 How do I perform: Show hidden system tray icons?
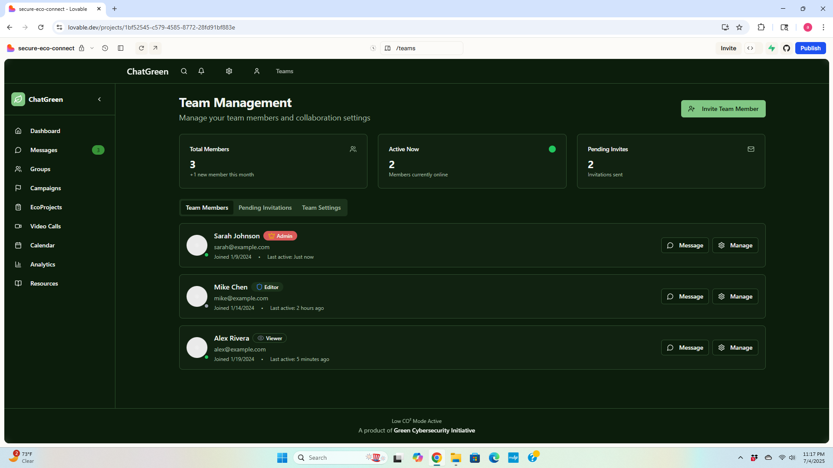point(741,458)
